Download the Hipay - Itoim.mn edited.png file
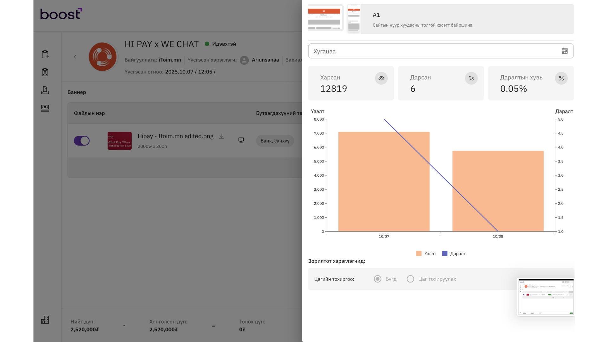 221,136
